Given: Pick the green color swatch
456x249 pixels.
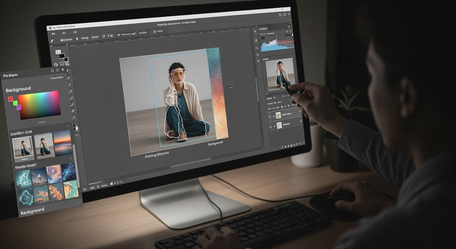Looking at the screenshot, I should 15,103.
